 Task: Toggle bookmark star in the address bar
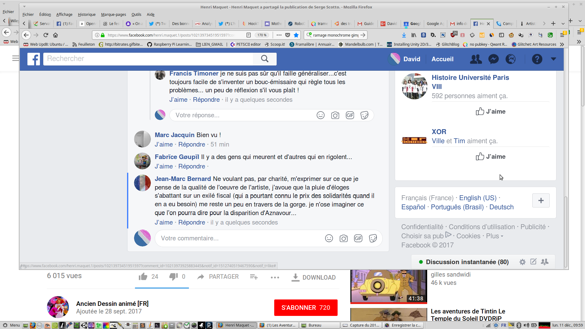tap(296, 35)
